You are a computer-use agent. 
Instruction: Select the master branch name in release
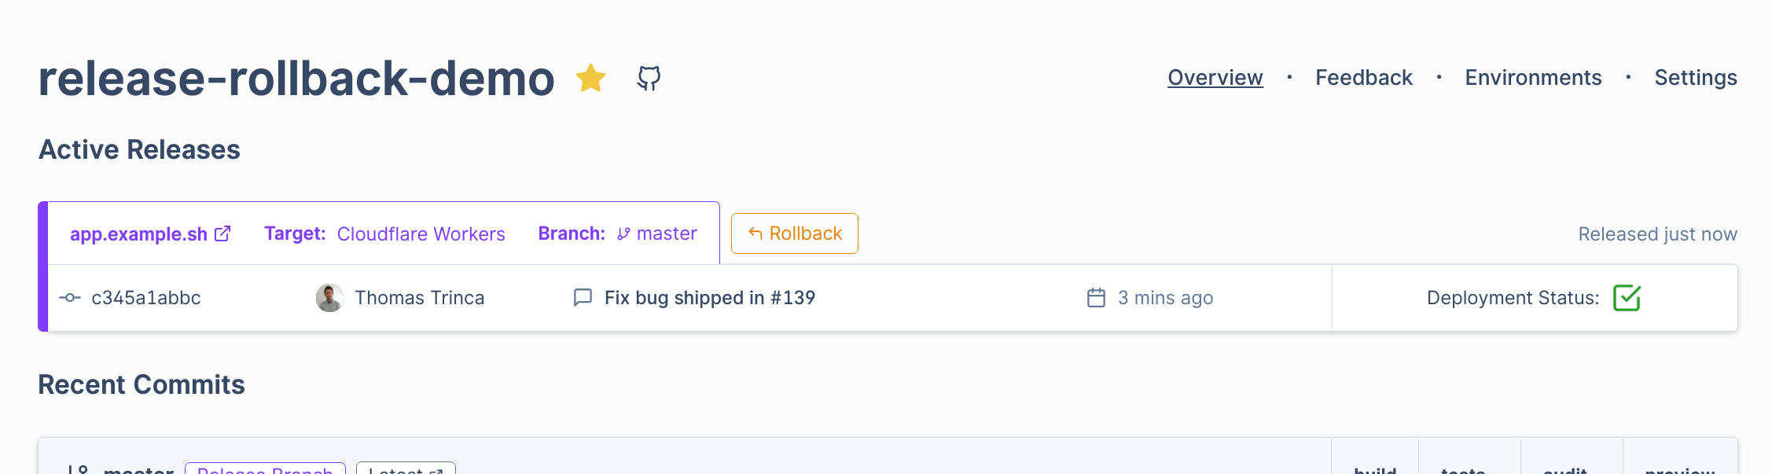pyautogui.click(x=667, y=233)
